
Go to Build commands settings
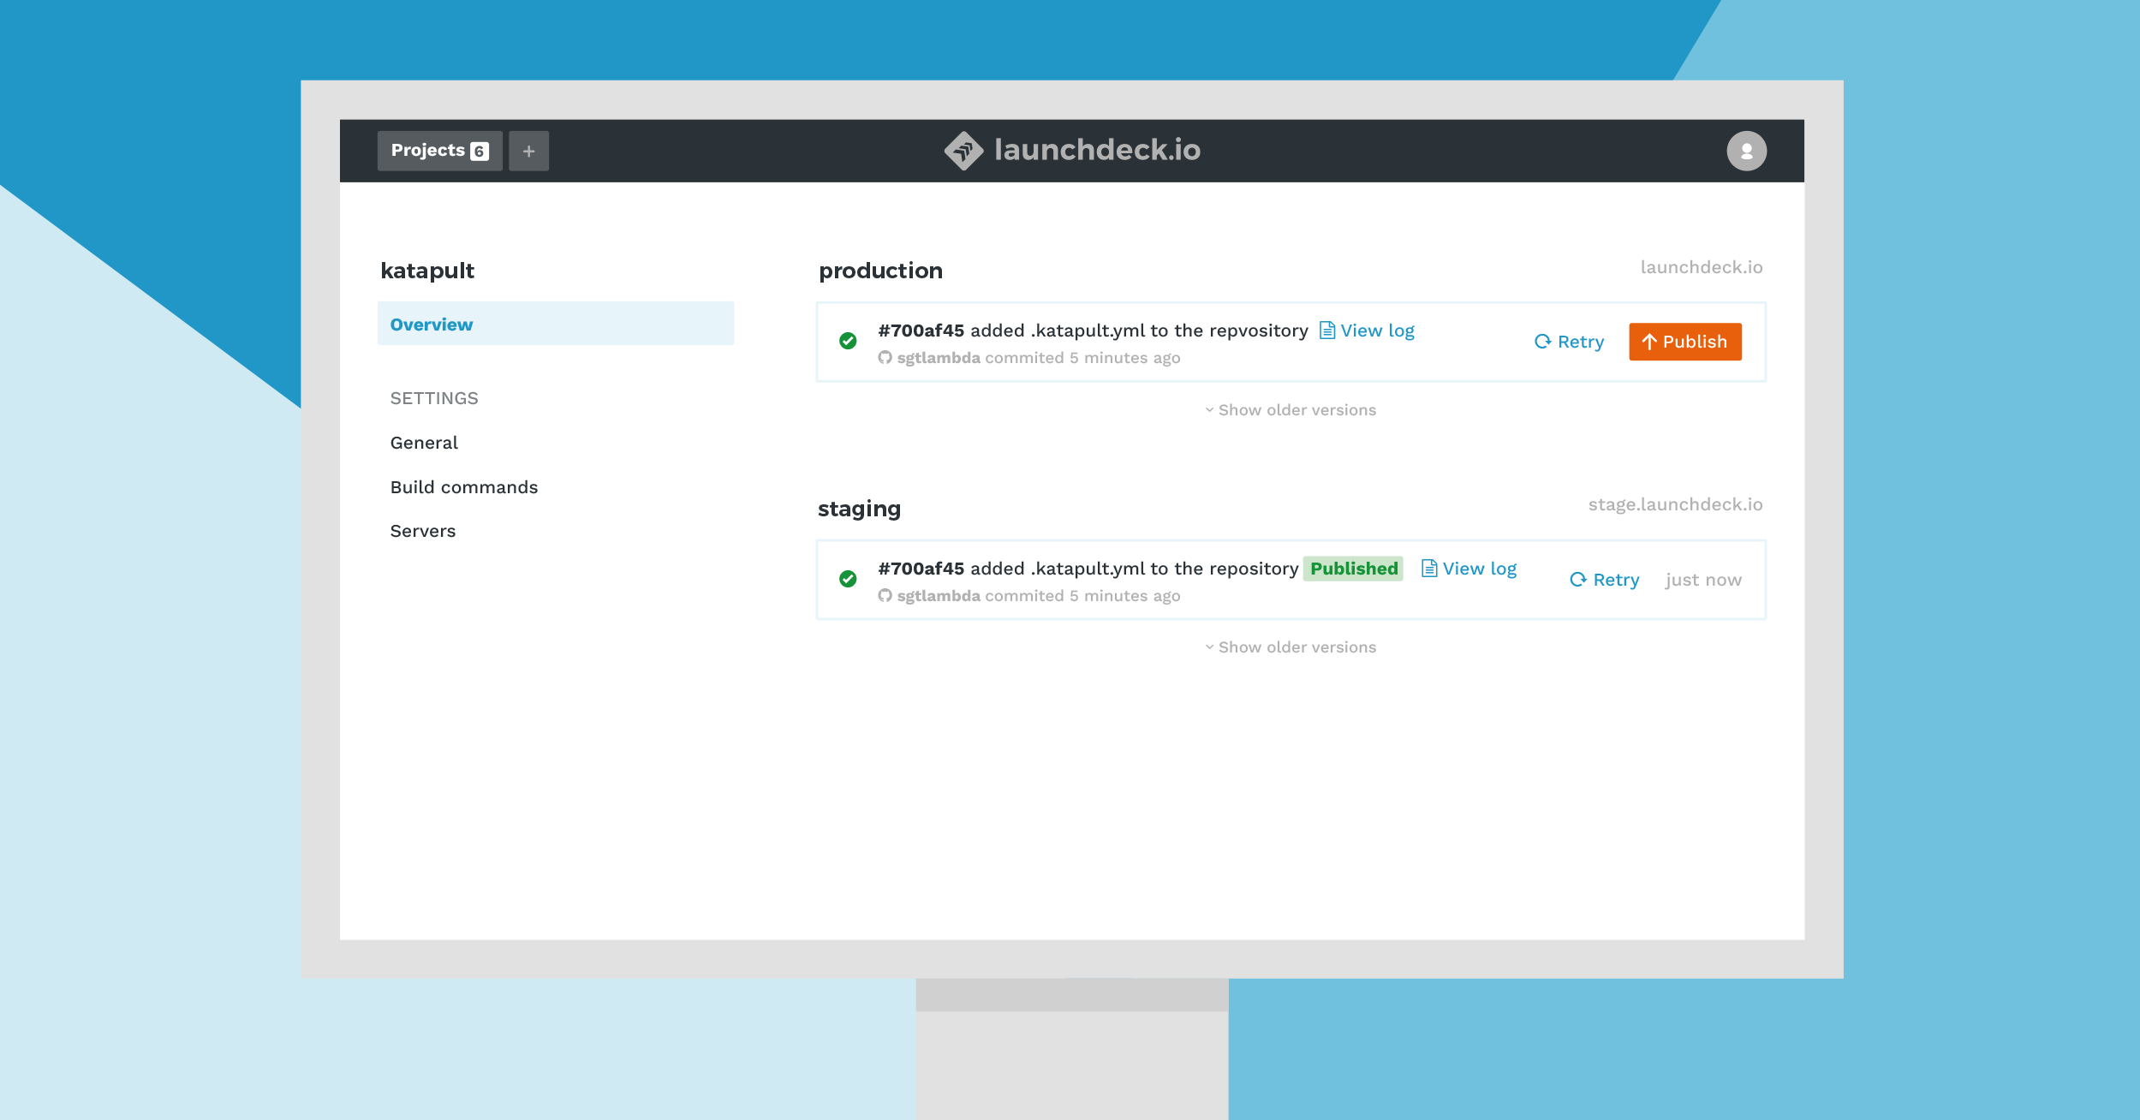coord(463,487)
